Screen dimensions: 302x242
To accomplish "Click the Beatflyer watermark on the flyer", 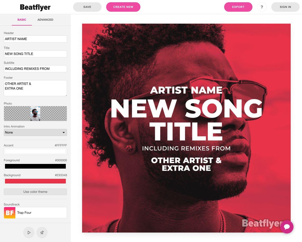I will click(x=261, y=223).
